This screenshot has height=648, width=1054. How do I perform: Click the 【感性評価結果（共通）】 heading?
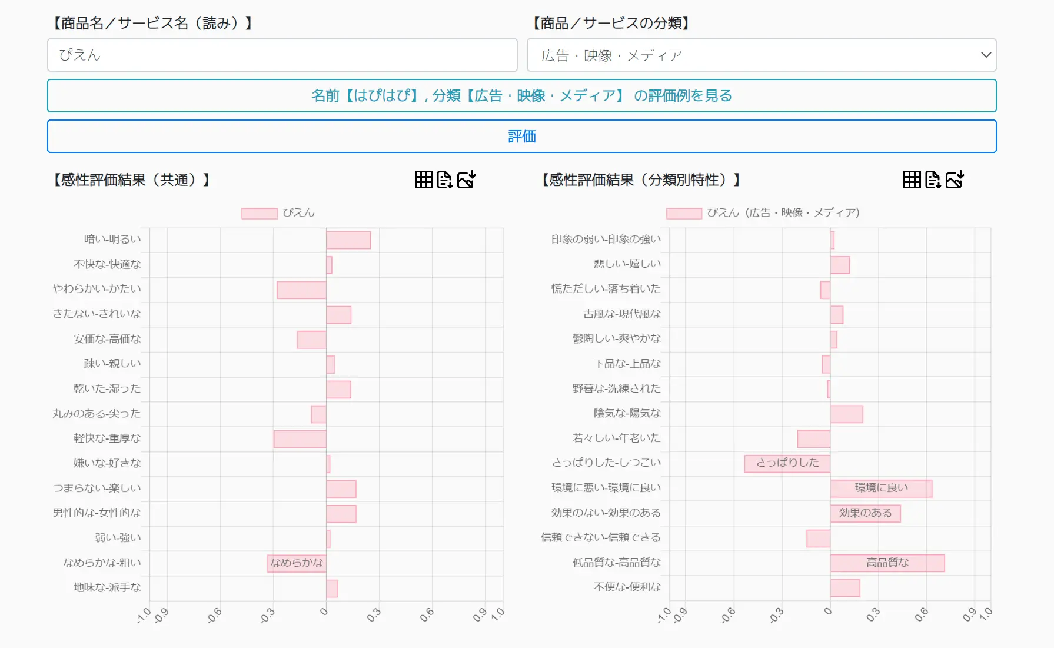131,180
